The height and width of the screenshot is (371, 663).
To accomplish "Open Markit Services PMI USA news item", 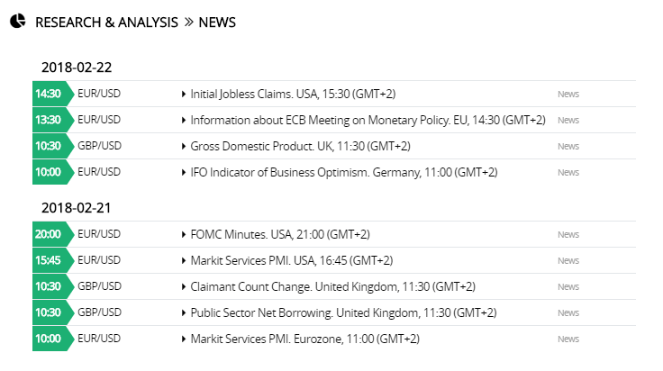I will click(291, 261).
